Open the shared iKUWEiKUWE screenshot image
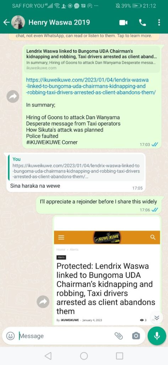This screenshot has width=168, height=365. click(107, 271)
